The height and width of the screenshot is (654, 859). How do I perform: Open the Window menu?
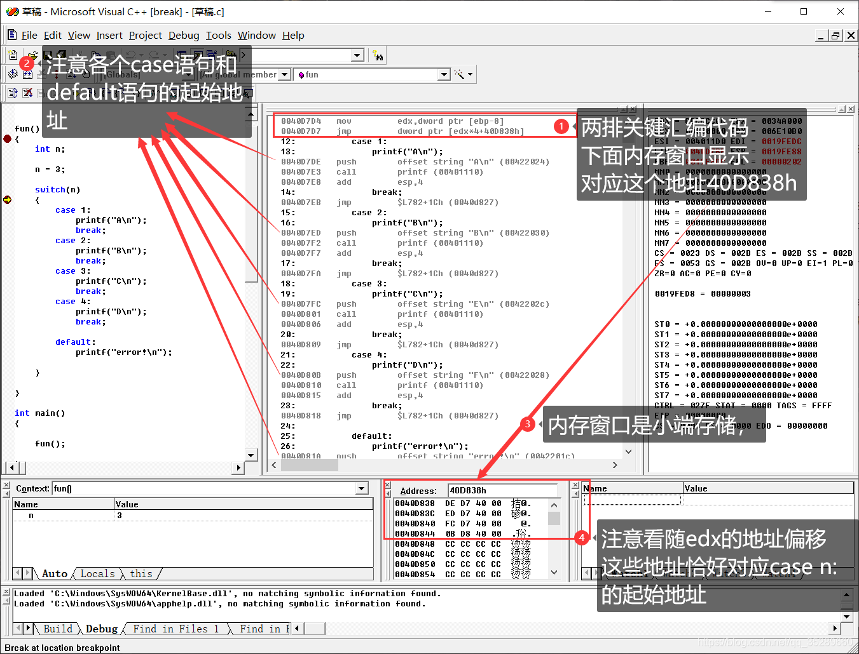click(x=257, y=35)
